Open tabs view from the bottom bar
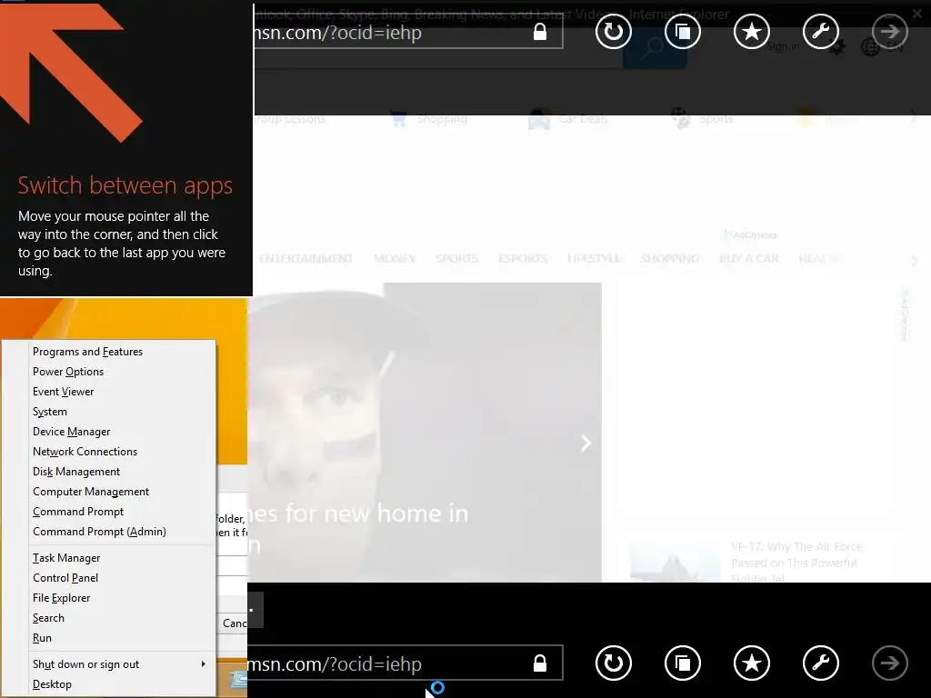Viewport: 931px width, 698px height. click(x=683, y=663)
